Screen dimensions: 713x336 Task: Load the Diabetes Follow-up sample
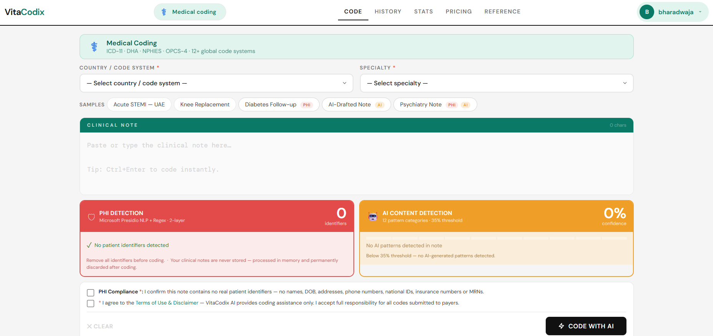click(279, 104)
